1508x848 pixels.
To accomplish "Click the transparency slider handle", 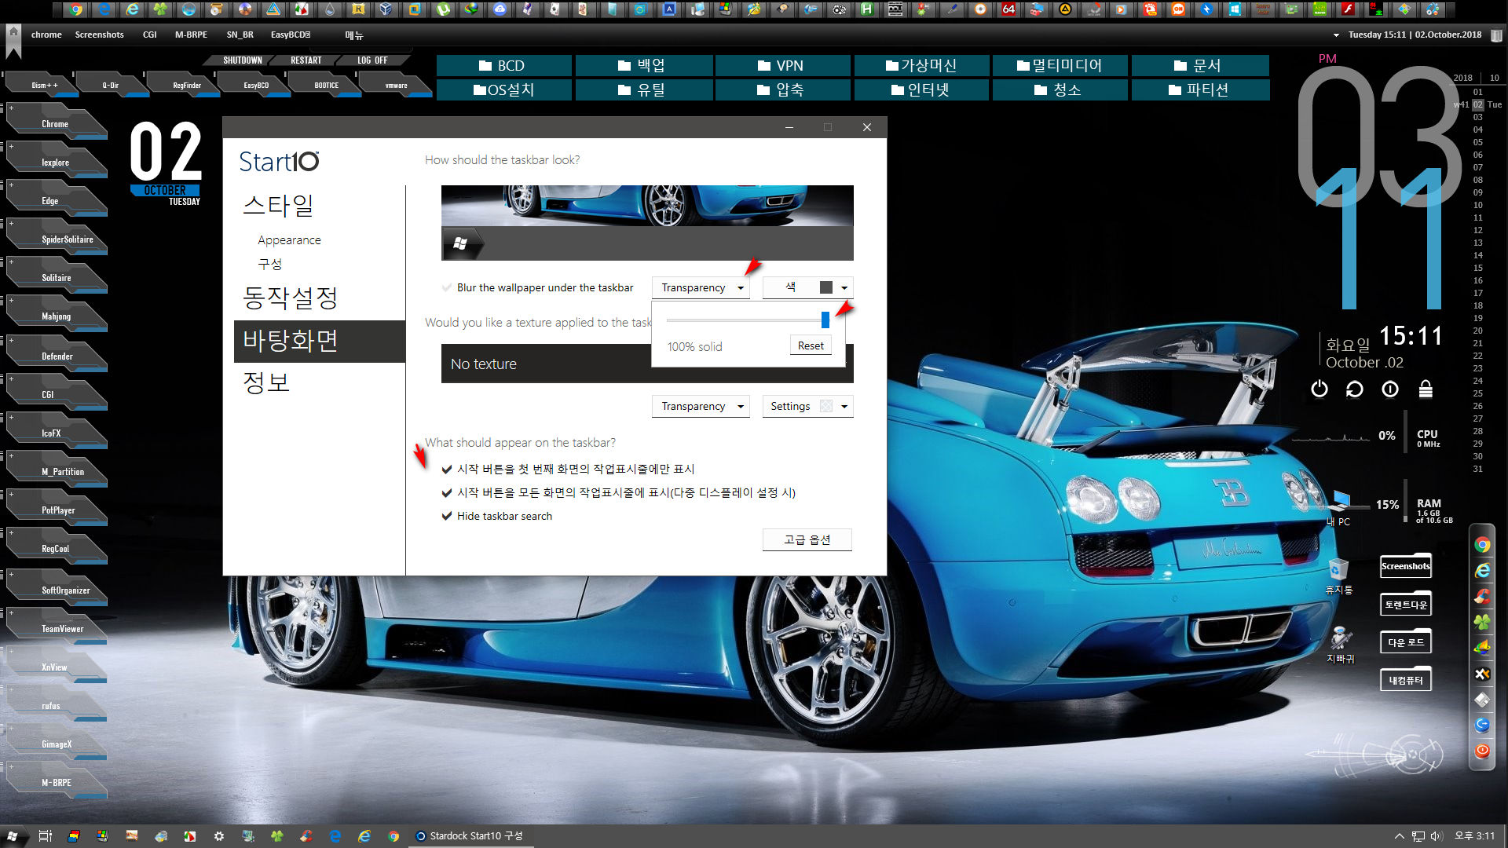I will click(825, 320).
